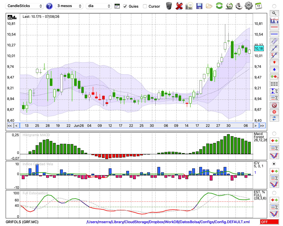Select the red horizontal line drawing tool

(274, 27)
